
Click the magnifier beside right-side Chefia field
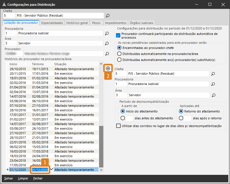click(x=213, y=74)
